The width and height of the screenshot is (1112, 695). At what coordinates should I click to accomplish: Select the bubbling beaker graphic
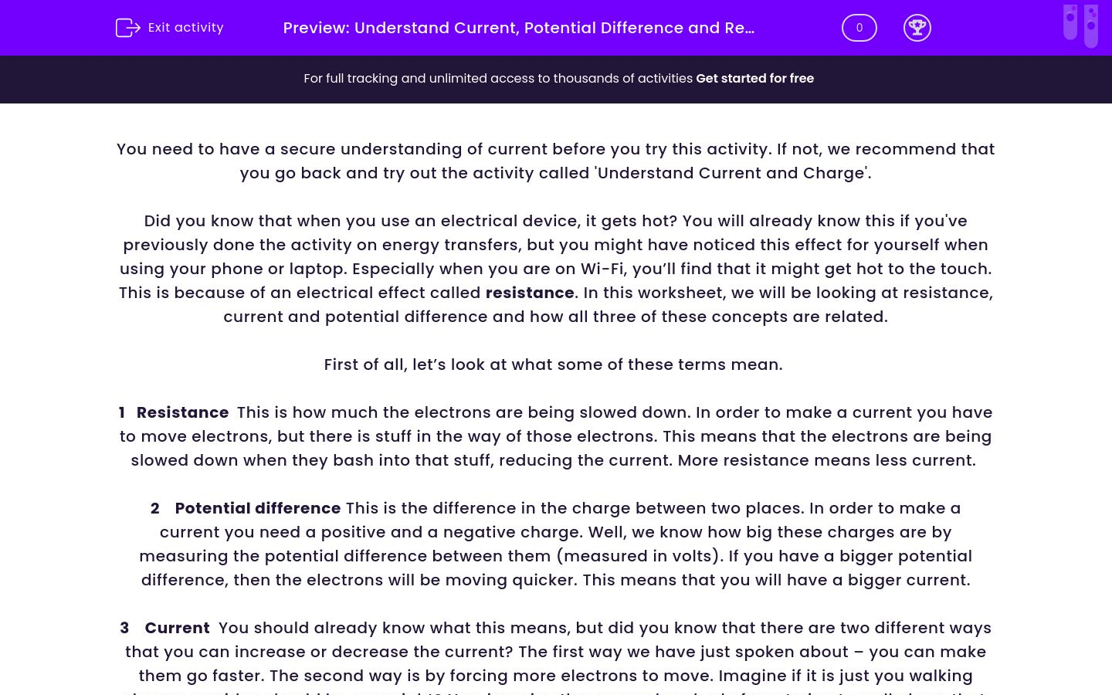tap(1081, 25)
